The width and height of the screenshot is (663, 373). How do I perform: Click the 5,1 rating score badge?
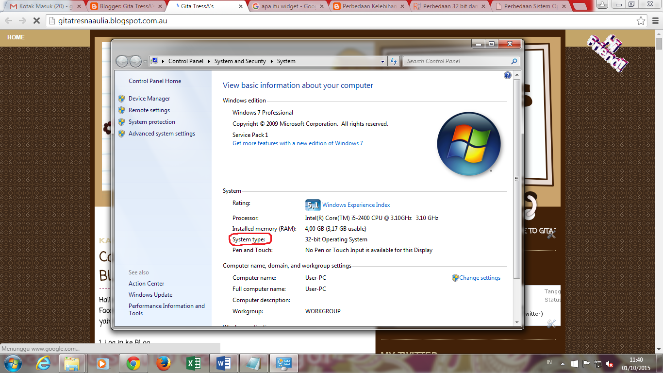pos(313,205)
